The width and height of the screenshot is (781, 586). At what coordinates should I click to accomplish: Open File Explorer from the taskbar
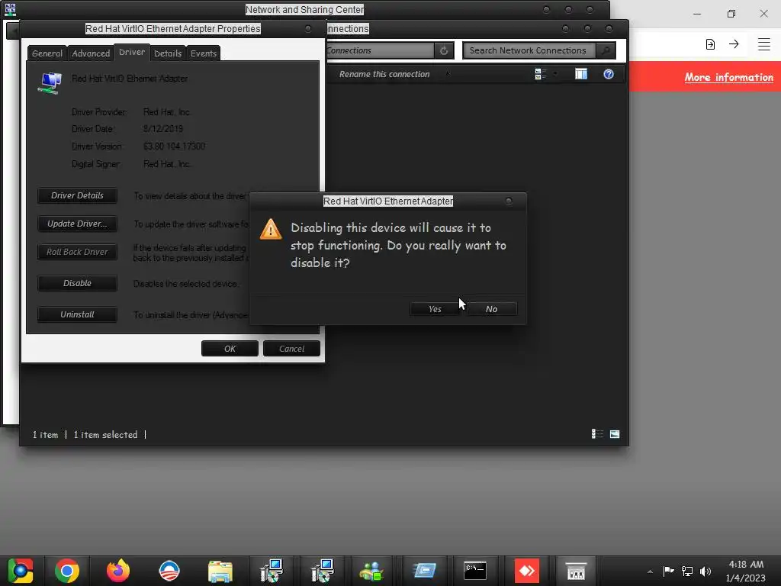pos(220,571)
